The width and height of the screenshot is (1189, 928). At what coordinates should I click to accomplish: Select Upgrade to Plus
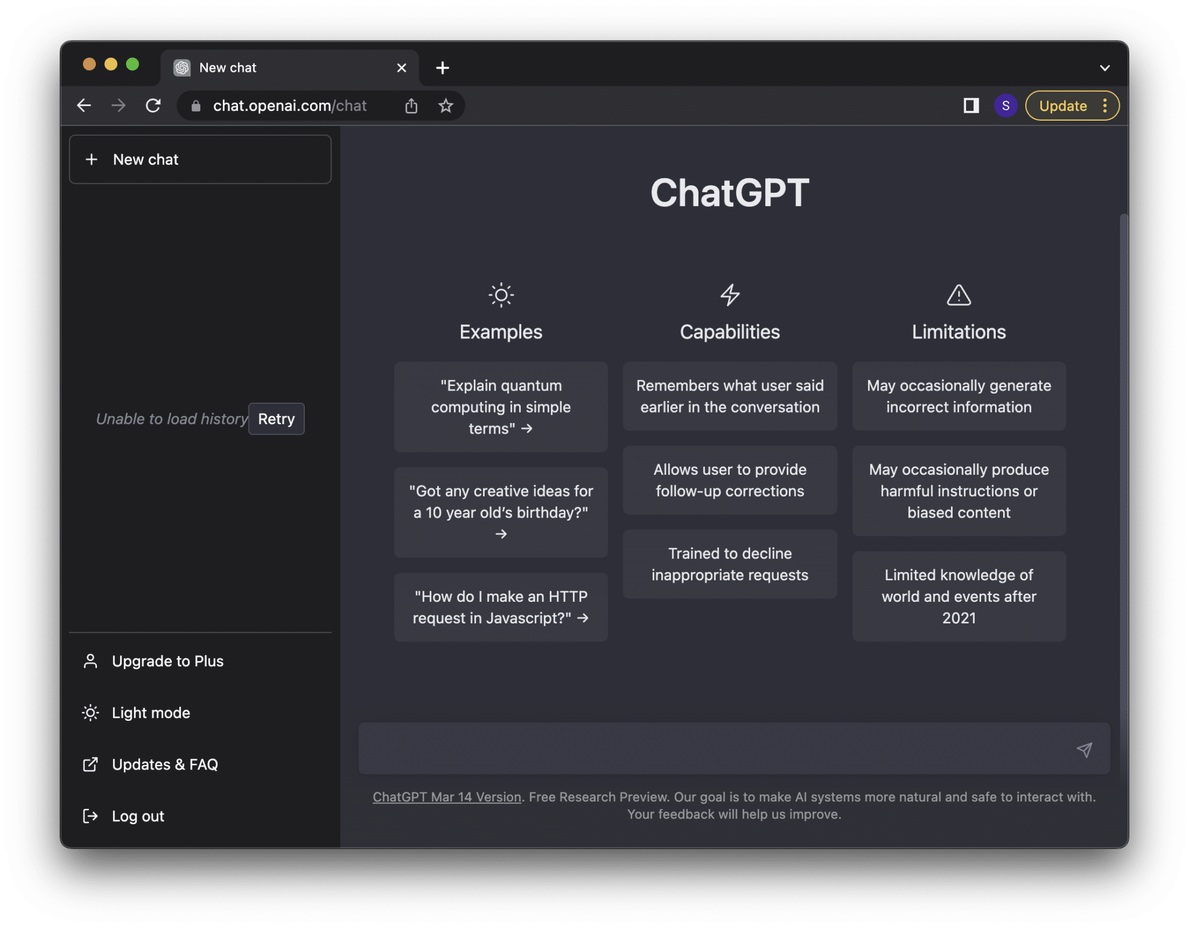tap(200, 661)
